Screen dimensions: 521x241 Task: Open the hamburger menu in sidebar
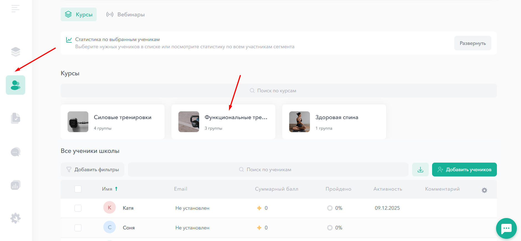coord(16,9)
